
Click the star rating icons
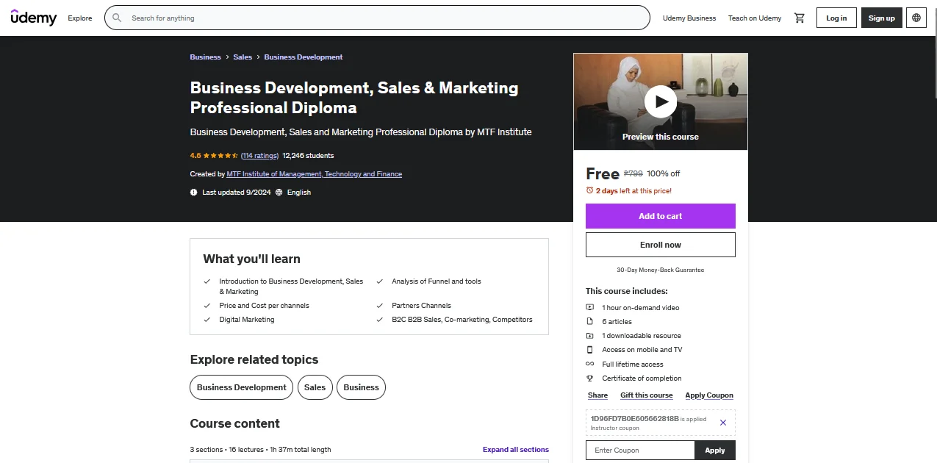click(x=220, y=156)
